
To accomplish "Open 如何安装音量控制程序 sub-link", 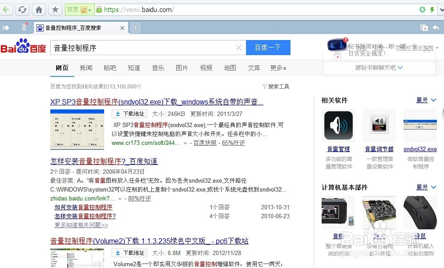I will [x=84, y=207].
